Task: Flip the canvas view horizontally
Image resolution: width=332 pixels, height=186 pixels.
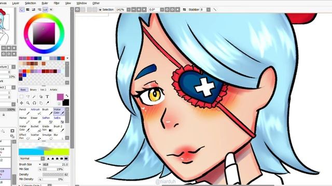Action: tap(185, 10)
